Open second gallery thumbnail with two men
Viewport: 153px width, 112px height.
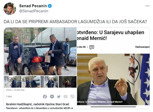[31, 82]
